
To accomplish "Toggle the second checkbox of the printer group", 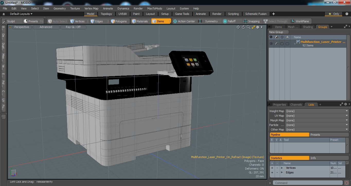I will tap(287, 44).
